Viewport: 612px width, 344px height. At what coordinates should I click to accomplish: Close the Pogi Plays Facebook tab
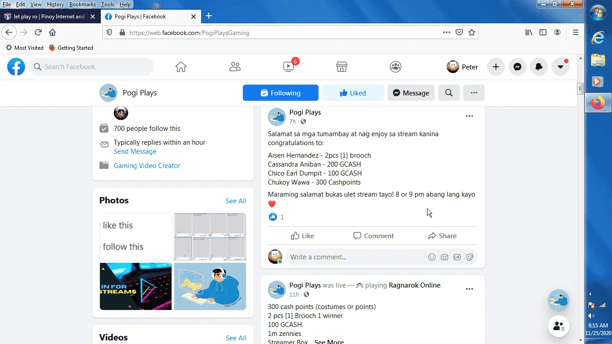[x=194, y=17]
